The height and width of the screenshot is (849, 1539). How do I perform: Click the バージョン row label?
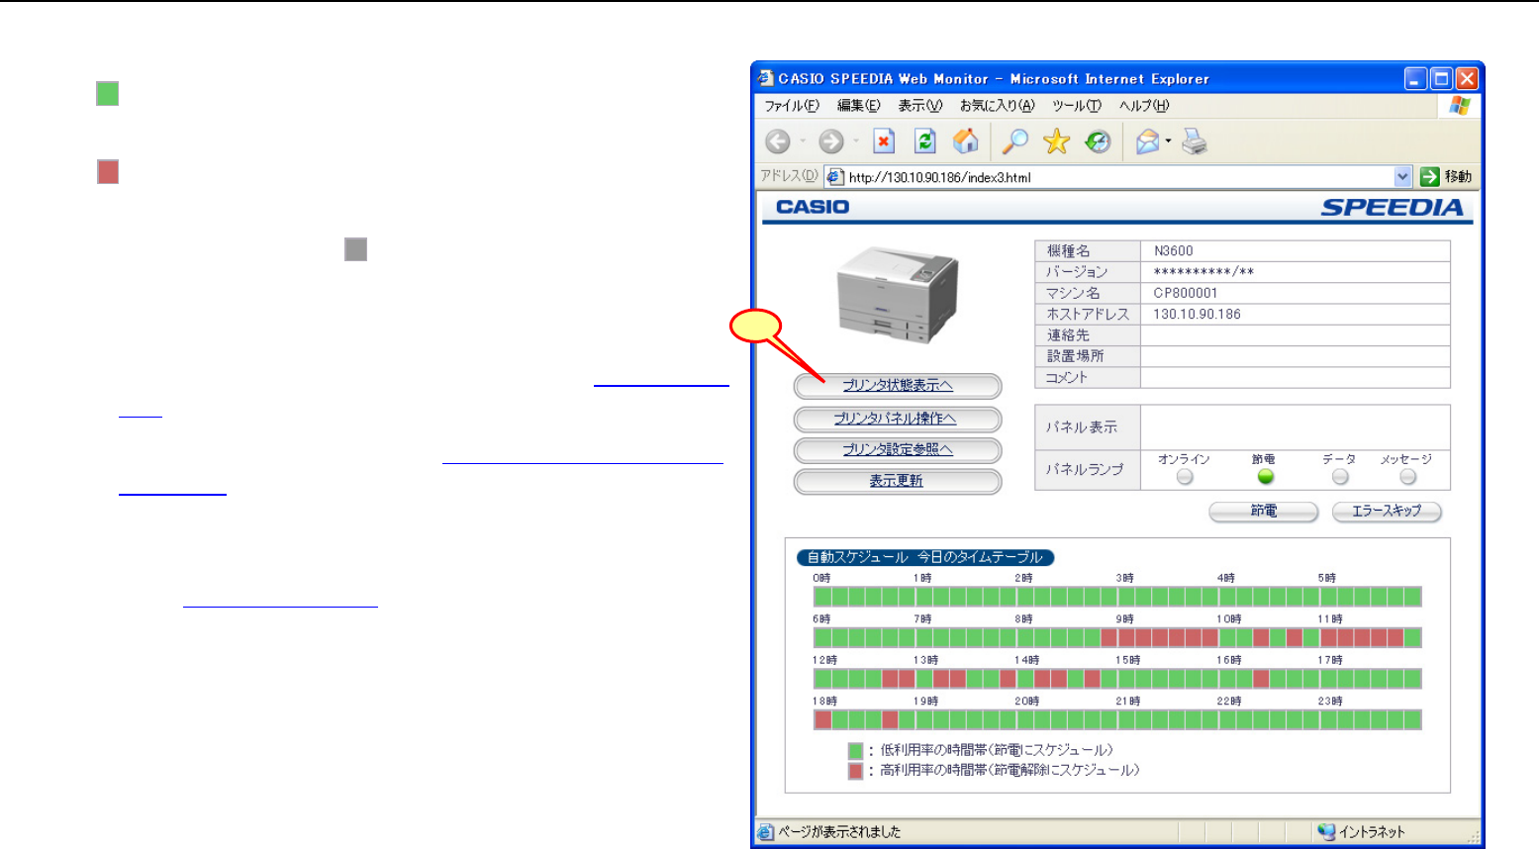[1077, 272]
